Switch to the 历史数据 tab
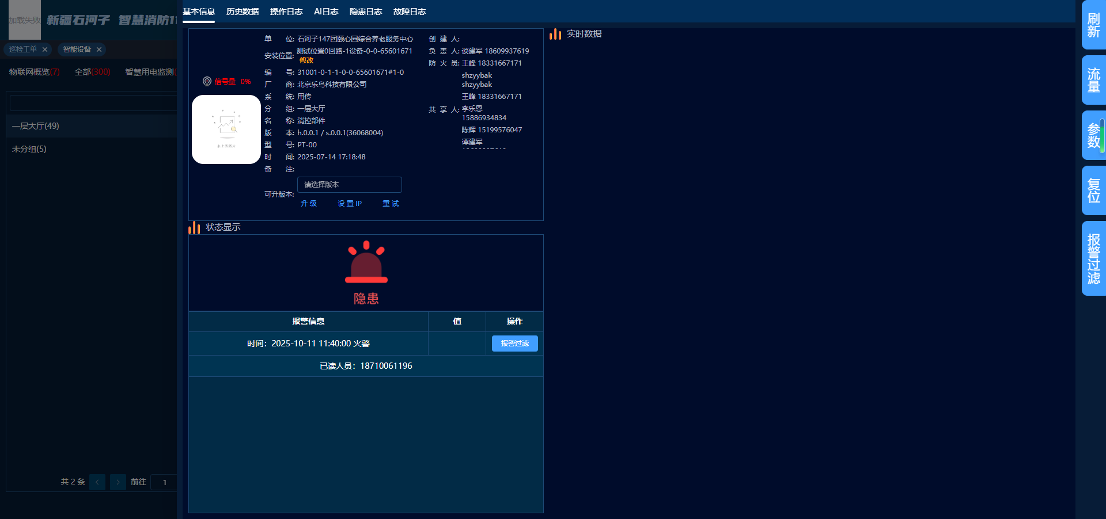Image resolution: width=1106 pixels, height=519 pixels. point(243,12)
